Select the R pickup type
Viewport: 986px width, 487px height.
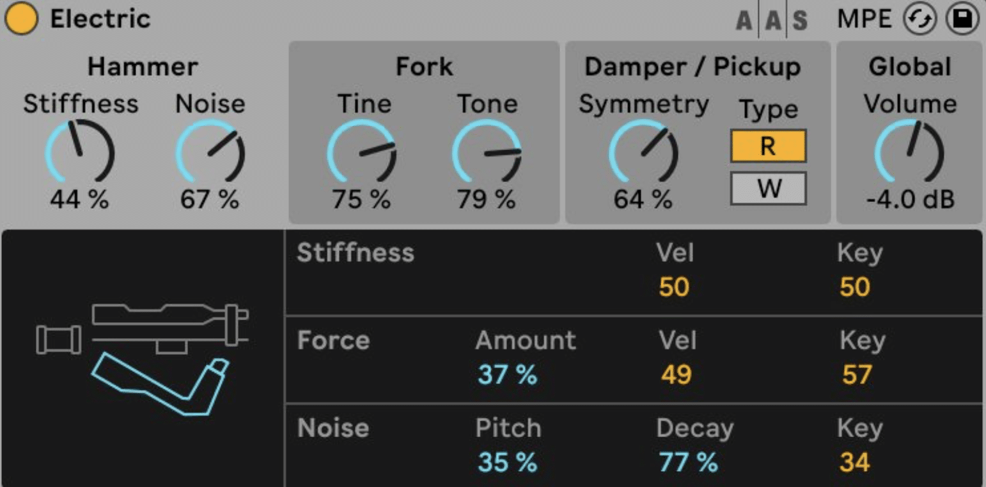tap(768, 146)
